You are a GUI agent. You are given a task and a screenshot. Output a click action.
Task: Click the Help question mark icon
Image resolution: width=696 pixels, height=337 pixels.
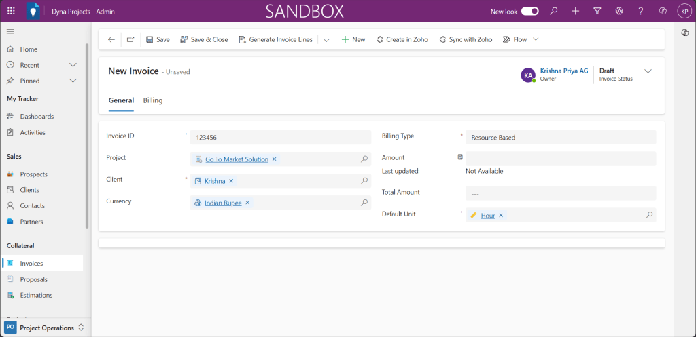641,11
